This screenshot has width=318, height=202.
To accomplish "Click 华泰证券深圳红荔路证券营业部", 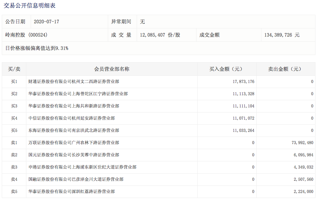I will click(x=71, y=192).
